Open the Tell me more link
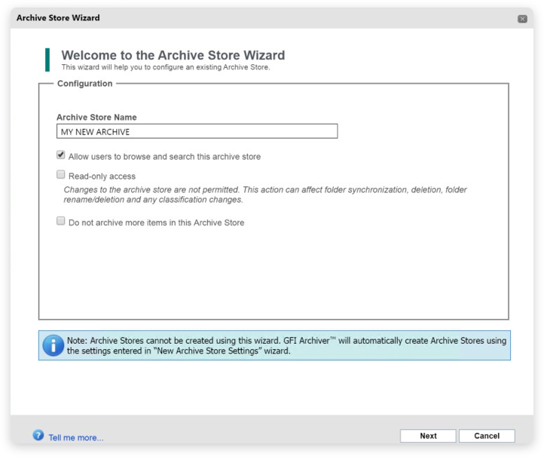 tap(76, 437)
